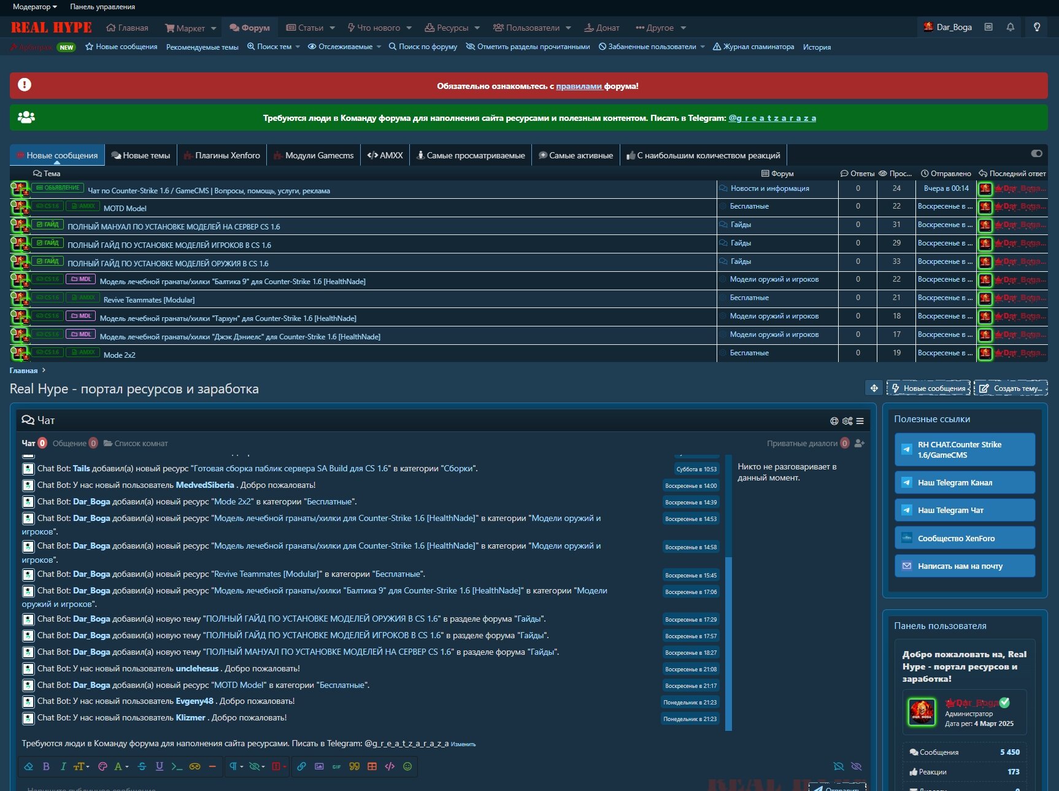Toggle the widget switch above the topics table
Image resolution: width=1059 pixels, height=791 pixels.
tap(1036, 153)
